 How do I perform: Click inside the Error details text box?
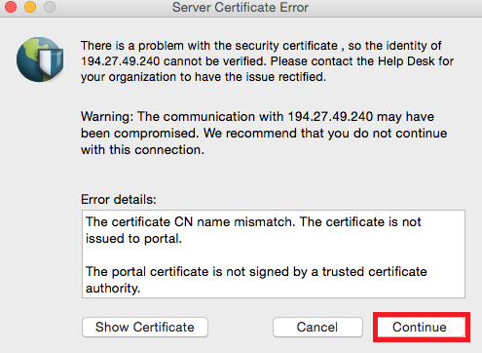pos(274,254)
